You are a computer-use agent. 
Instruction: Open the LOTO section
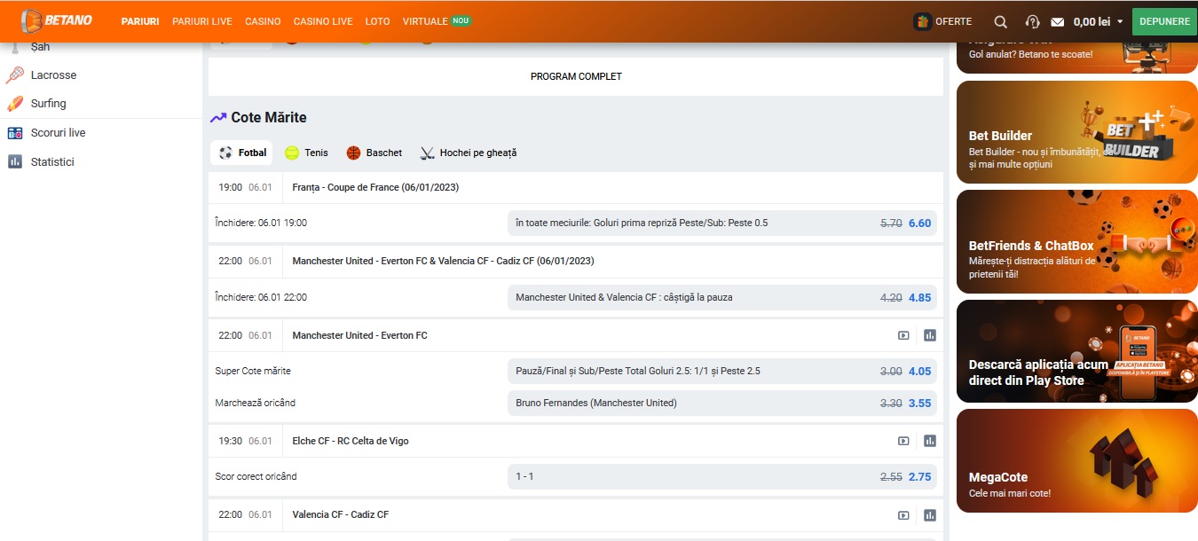pos(377,21)
